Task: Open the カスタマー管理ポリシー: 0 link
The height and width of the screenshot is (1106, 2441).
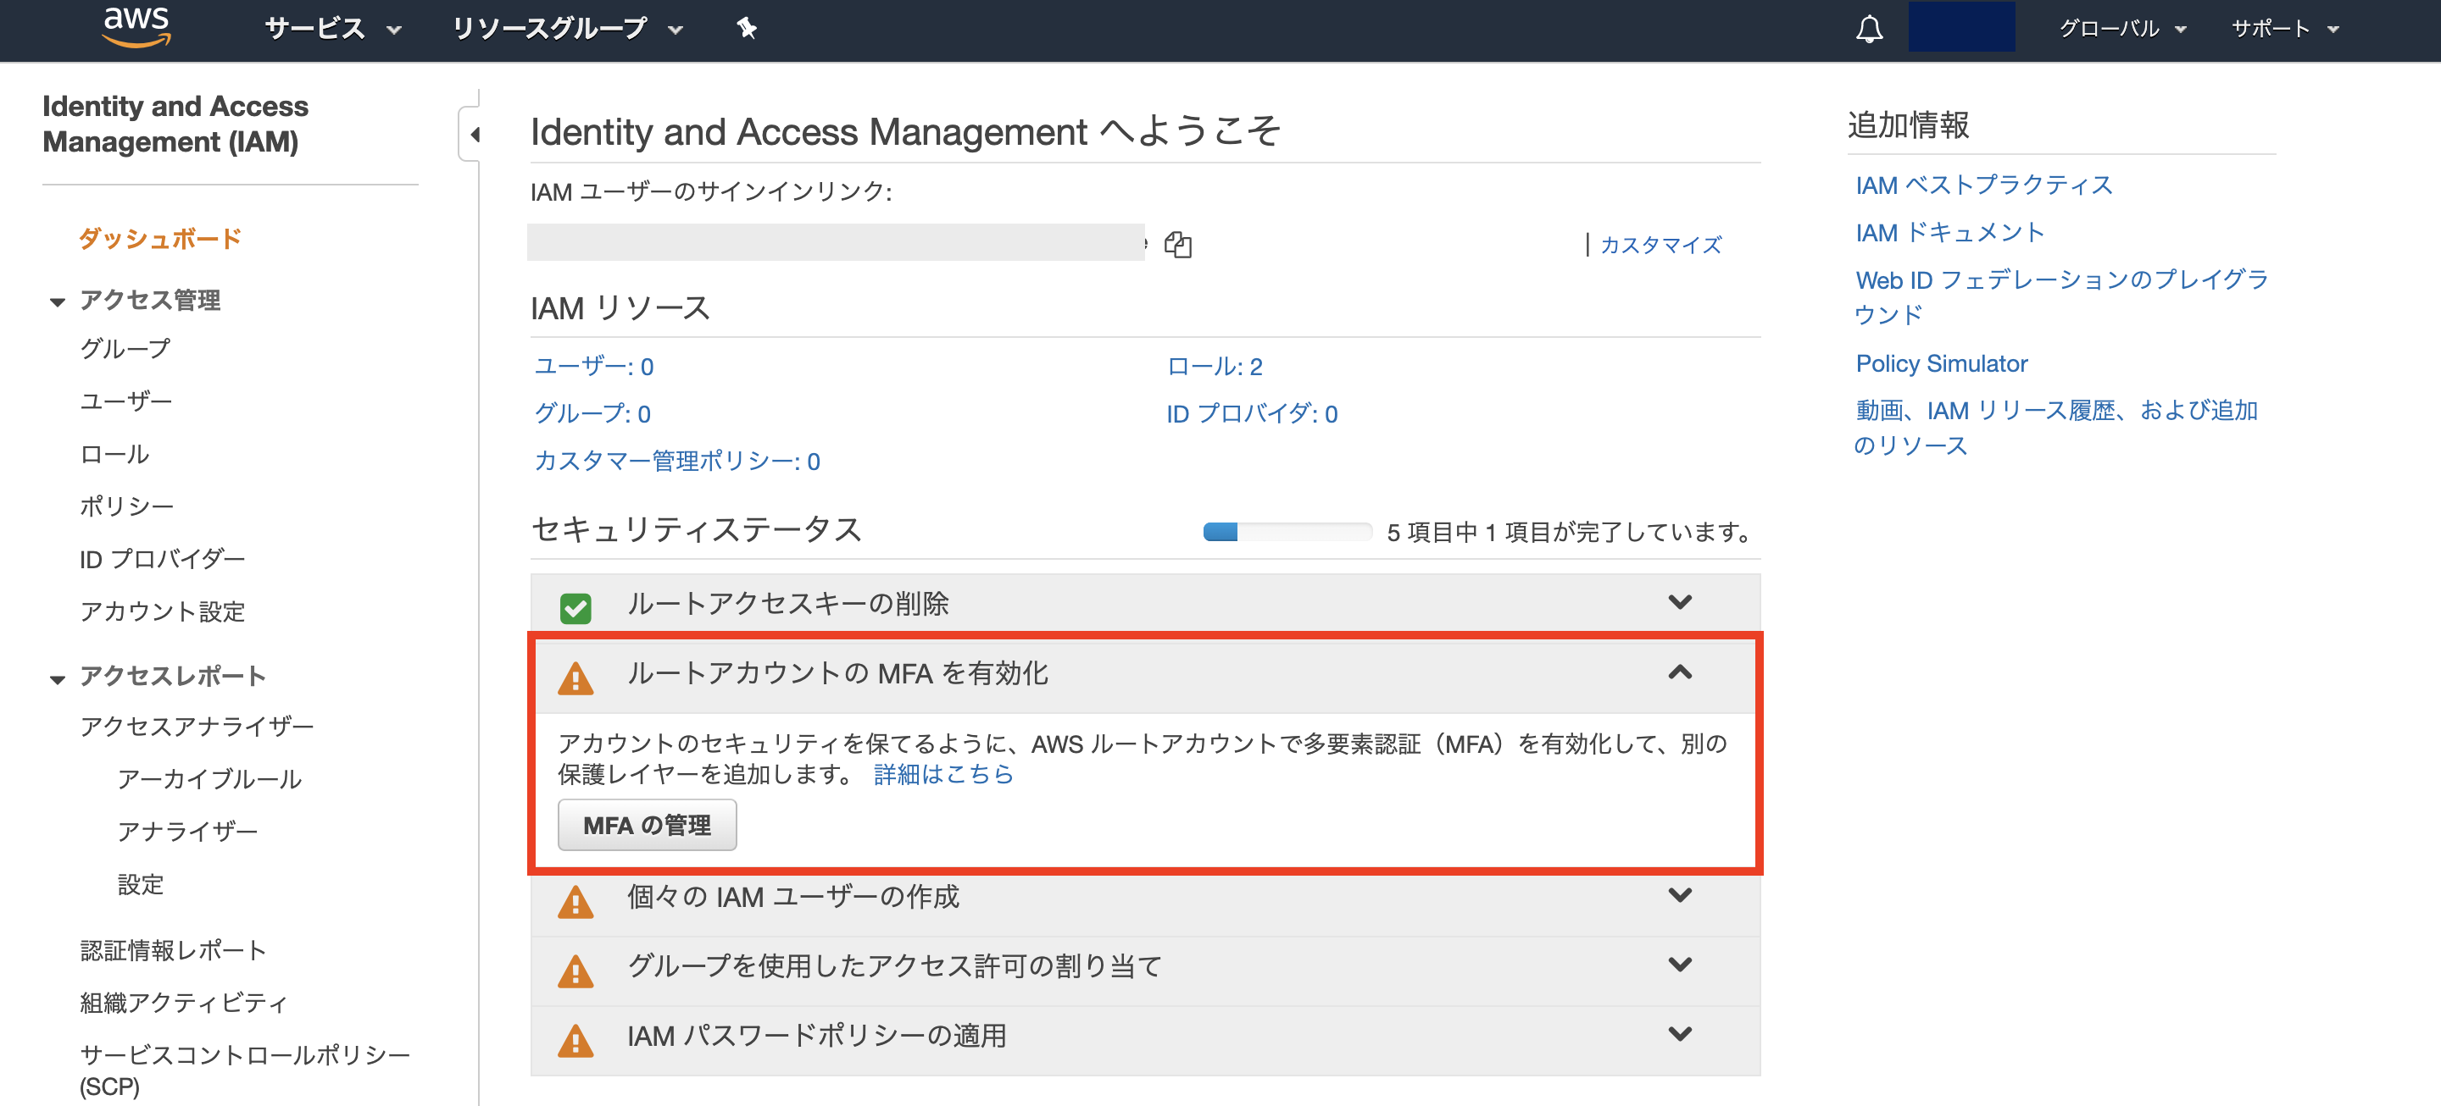Action: pos(677,460)
